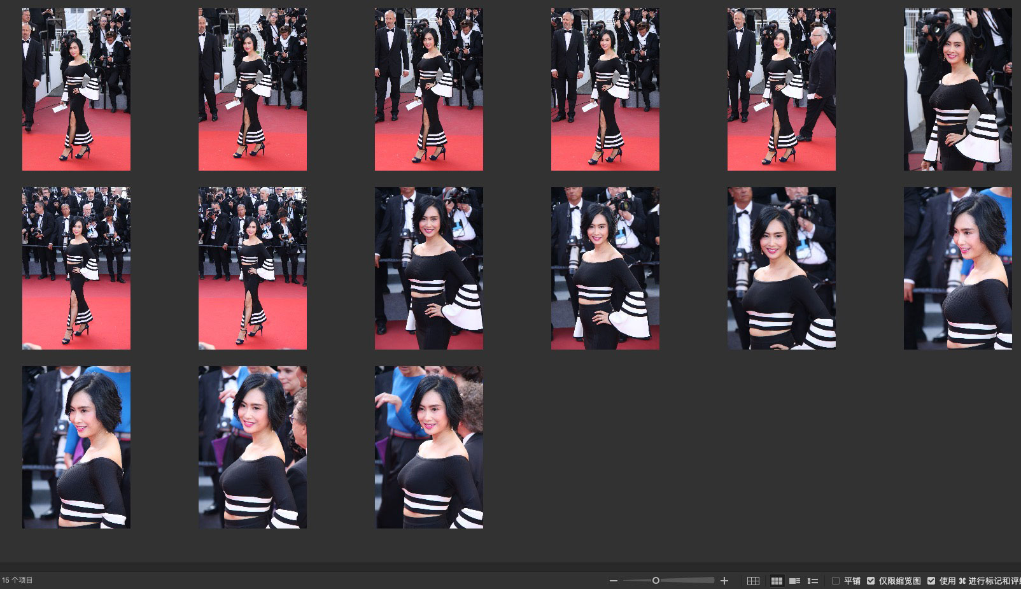Select the second thumbnail in top row

coord(253,89)
